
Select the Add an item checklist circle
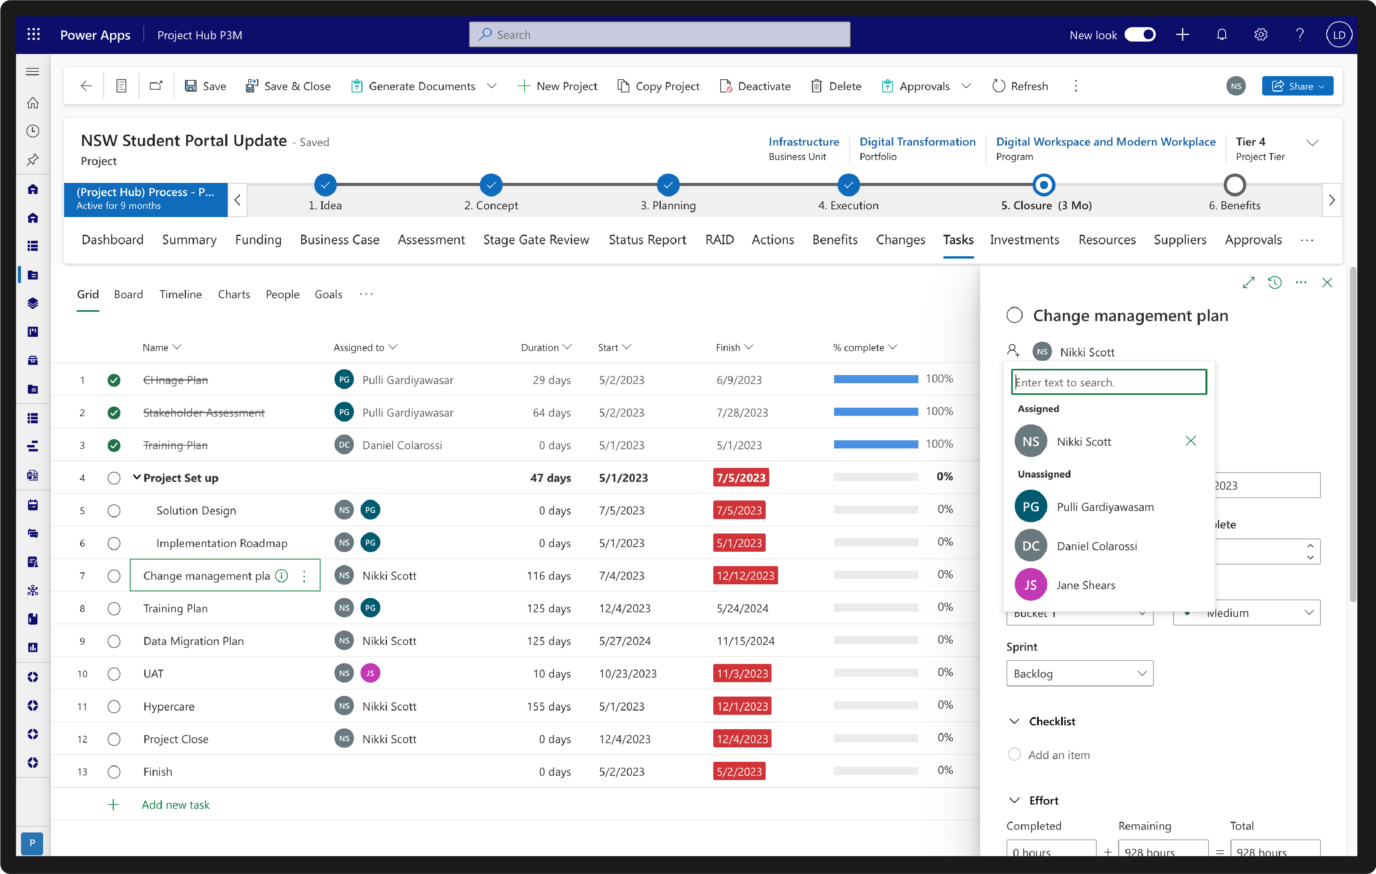(x=1014, y=754)
